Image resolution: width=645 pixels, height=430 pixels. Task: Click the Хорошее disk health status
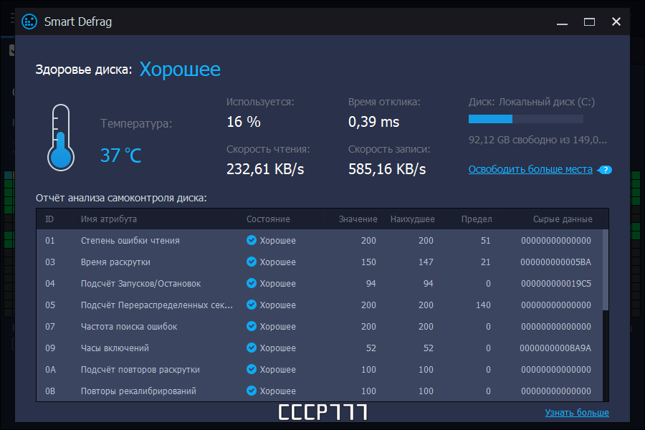[179, 70]
